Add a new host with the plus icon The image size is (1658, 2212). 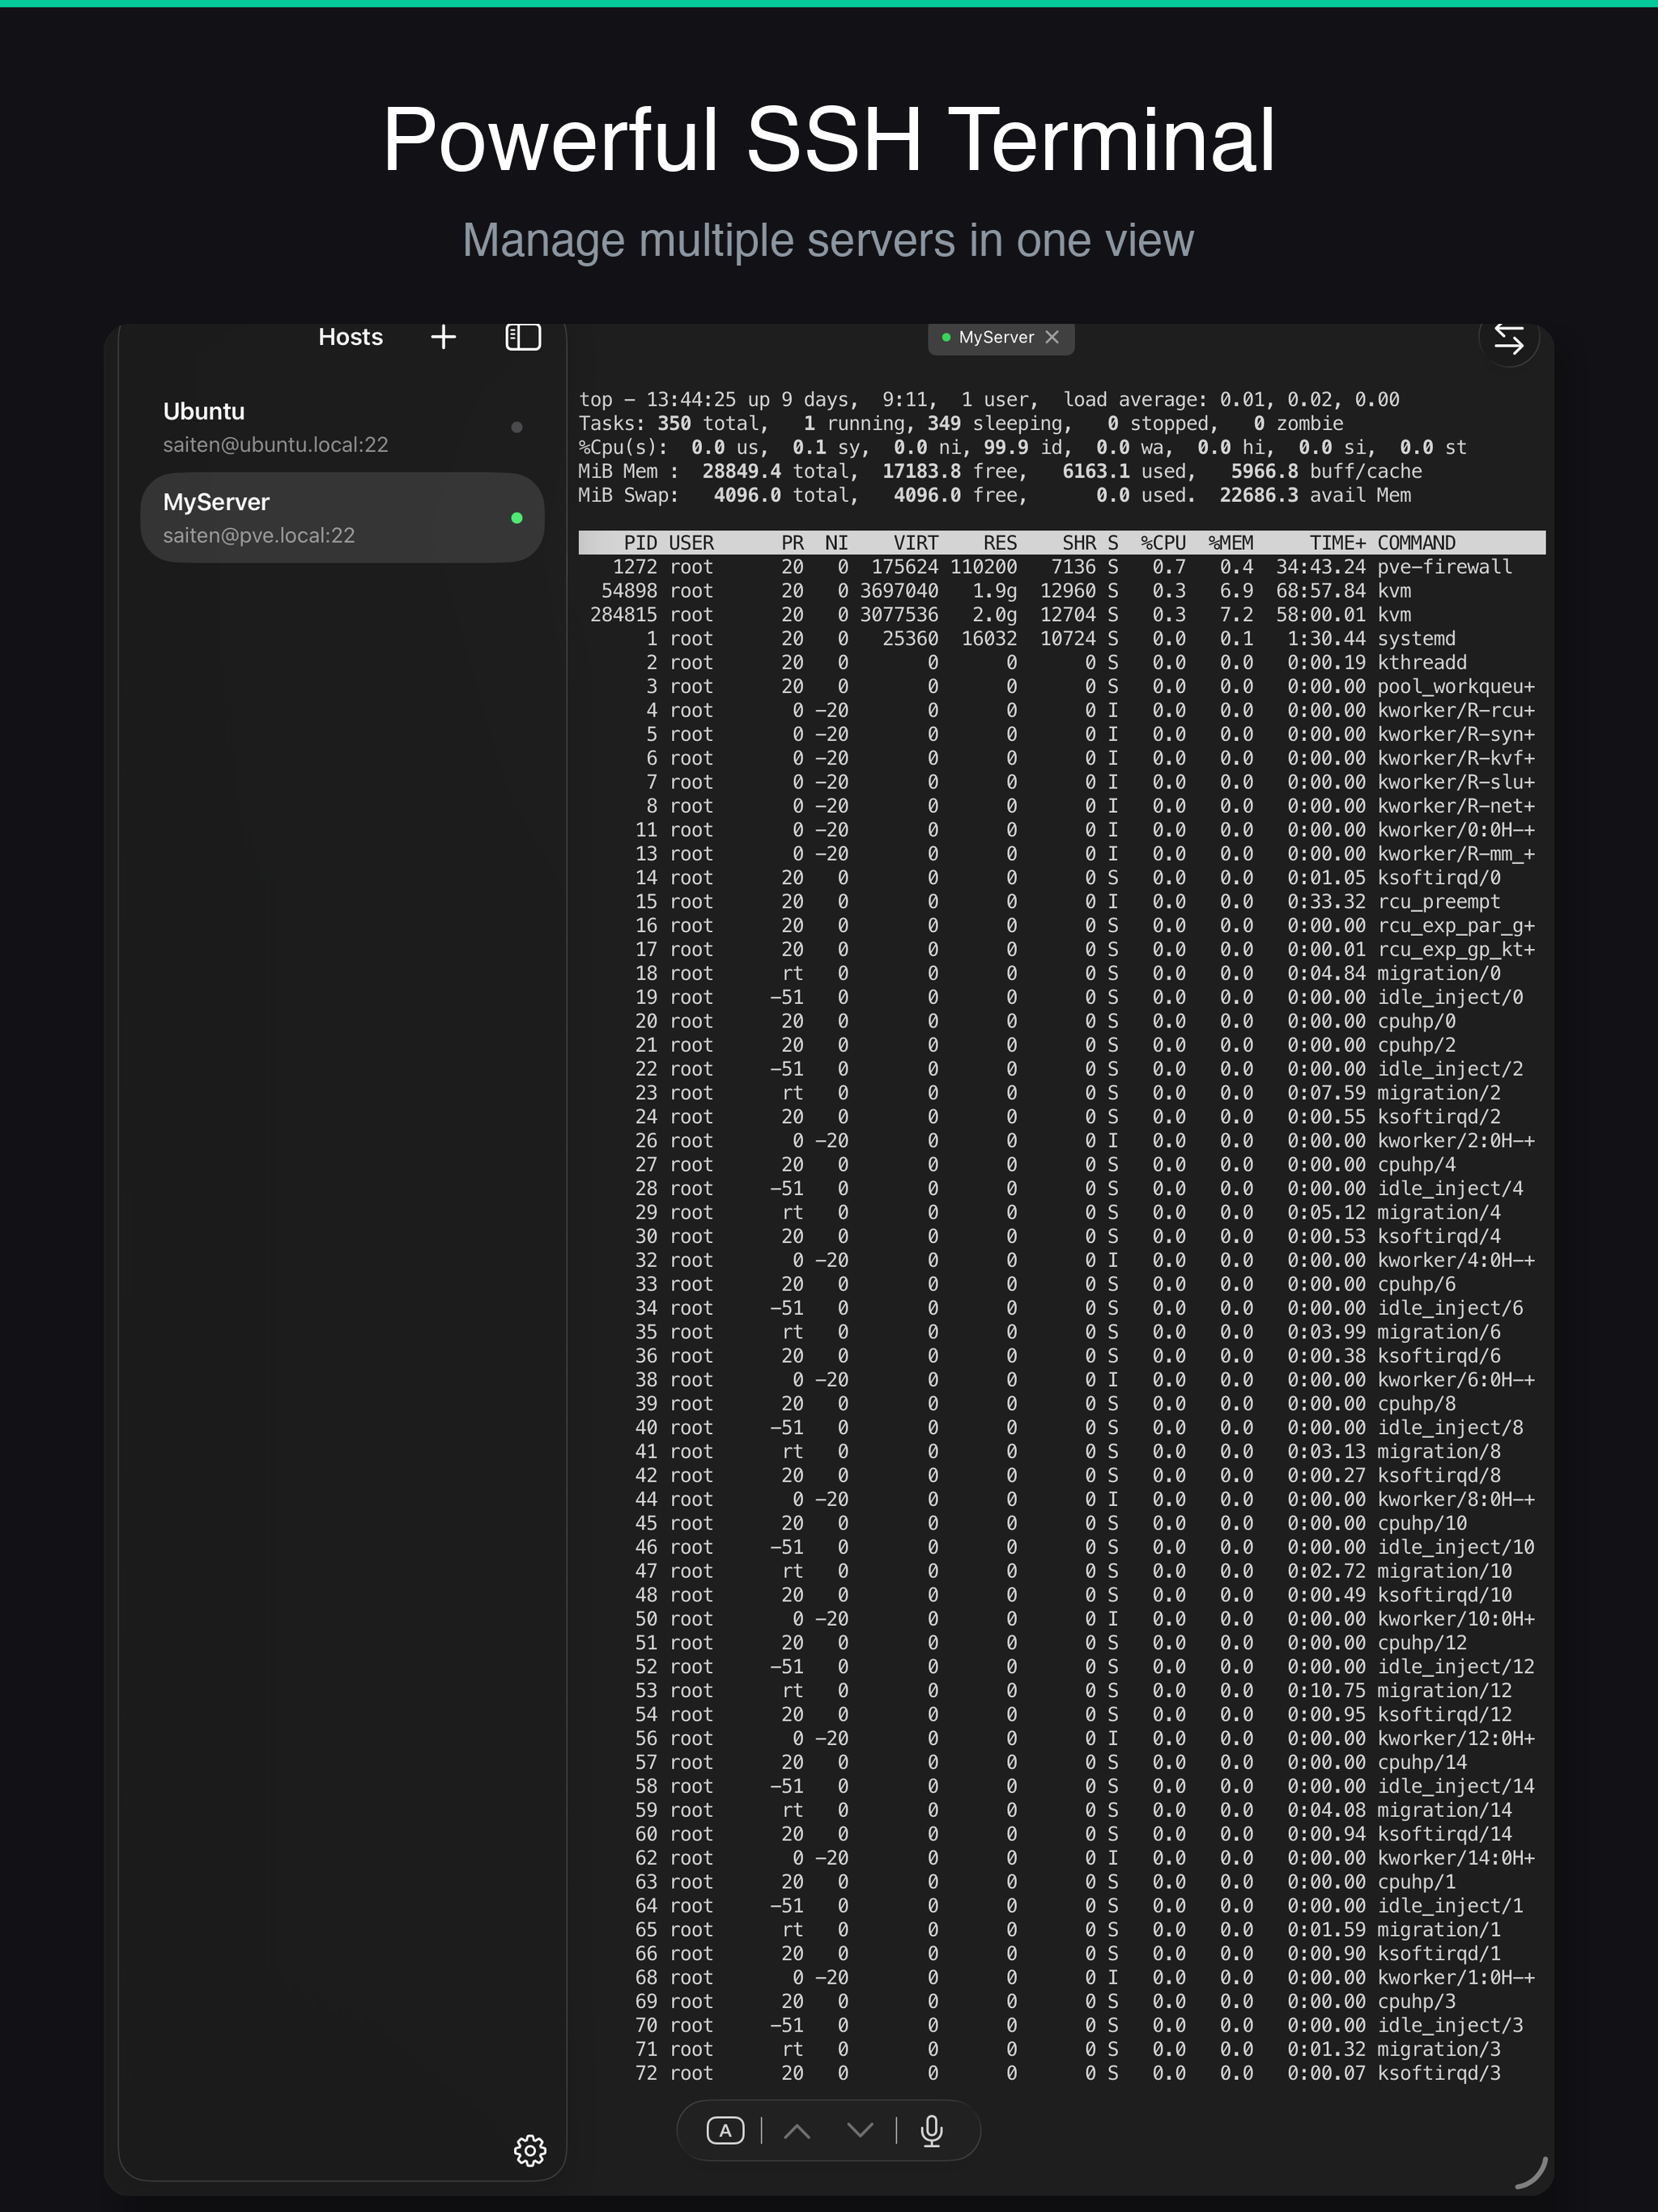(x=443, y=337)
